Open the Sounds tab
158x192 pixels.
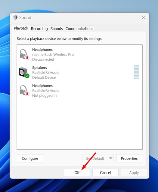click(57, 29)
